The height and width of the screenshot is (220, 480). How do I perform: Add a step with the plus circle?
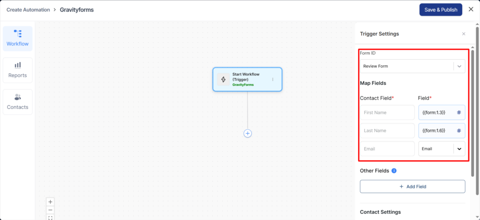click(x=247, y=133)
